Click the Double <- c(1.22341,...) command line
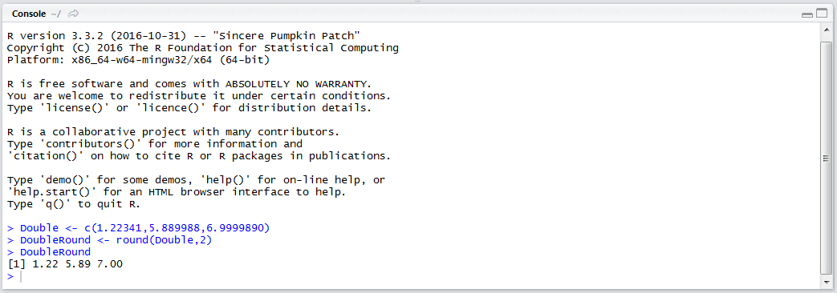The height and width of the screenshot is (293, 837). tap(139, 228)
